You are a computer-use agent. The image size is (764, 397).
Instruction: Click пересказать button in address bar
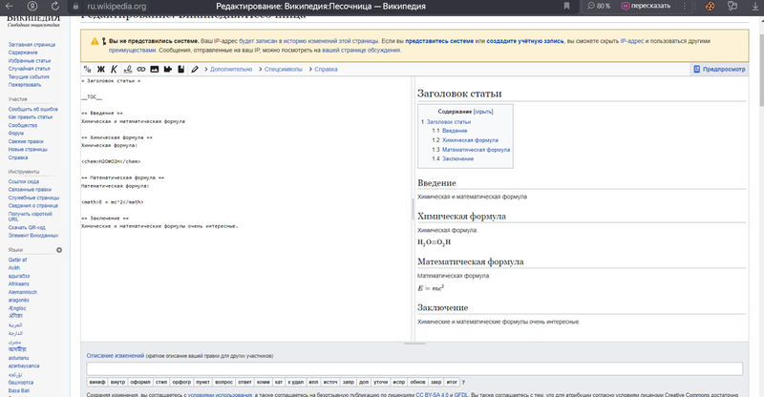(x=647, y=6)
